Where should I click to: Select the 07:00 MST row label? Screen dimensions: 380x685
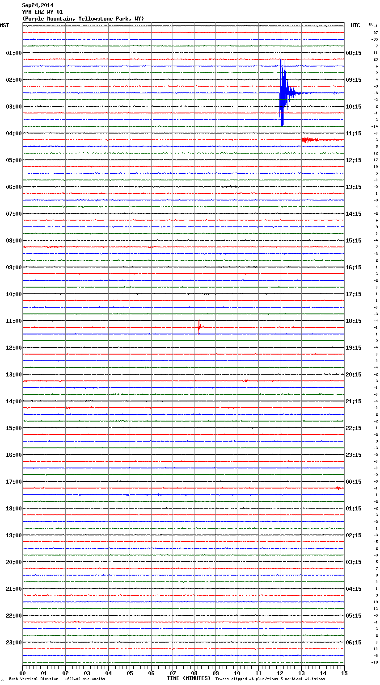point(13,214)
